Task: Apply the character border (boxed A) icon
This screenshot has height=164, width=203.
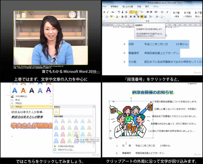Action: tap(126, 12)
